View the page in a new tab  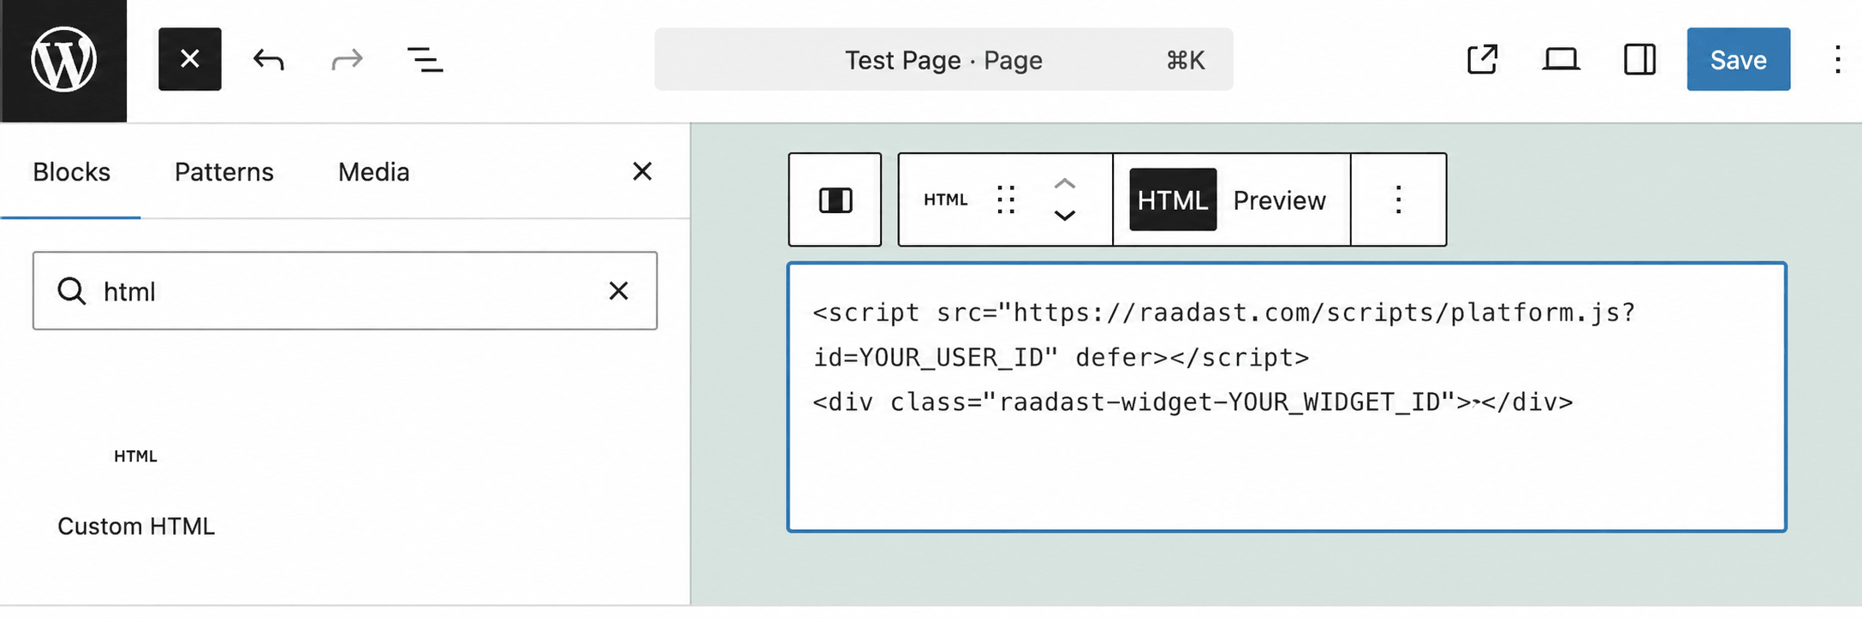click(x=1482, y=59)
